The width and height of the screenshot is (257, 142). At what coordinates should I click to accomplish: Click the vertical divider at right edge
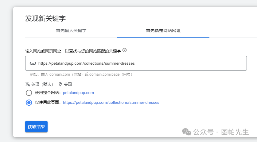point(252,78)
